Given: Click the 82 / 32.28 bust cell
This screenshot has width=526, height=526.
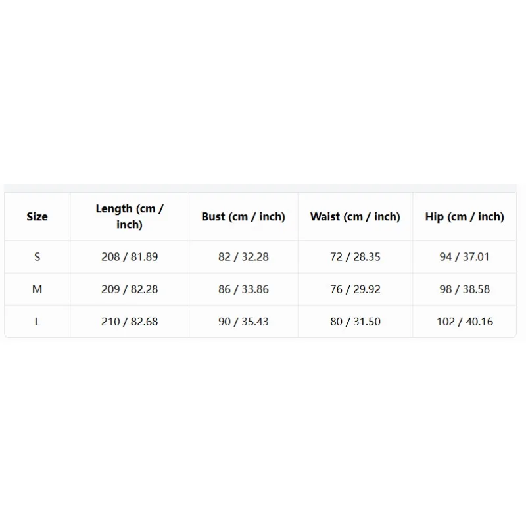Looking at the screenshot, I should point(243,257).
